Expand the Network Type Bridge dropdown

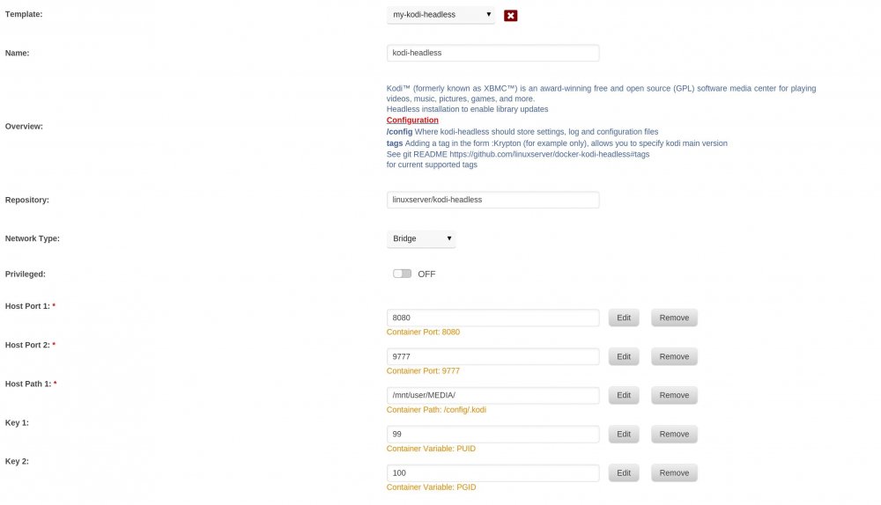click(x=421, y=238)
